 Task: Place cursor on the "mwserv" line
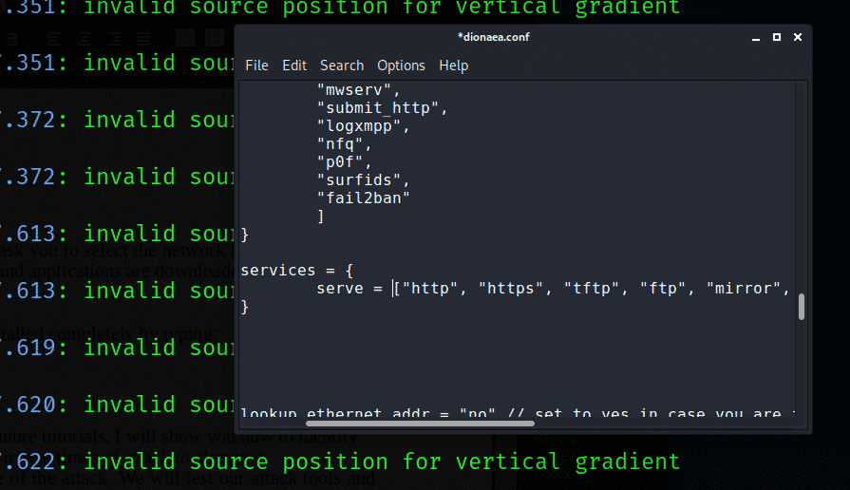[x=353, y=90]
